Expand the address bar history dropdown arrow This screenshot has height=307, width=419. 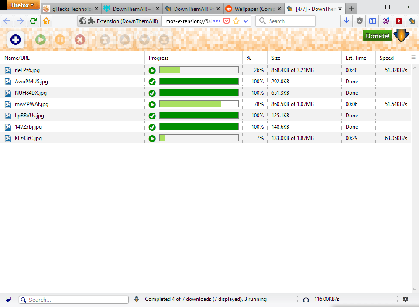click(x=246, y=21)
